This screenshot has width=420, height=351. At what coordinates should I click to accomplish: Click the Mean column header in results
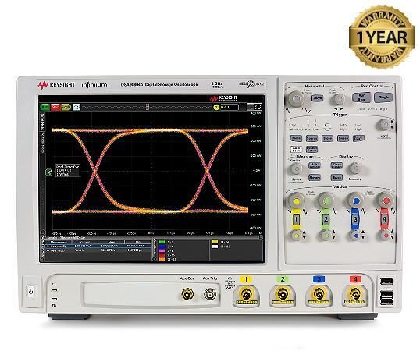pos(111,242)
